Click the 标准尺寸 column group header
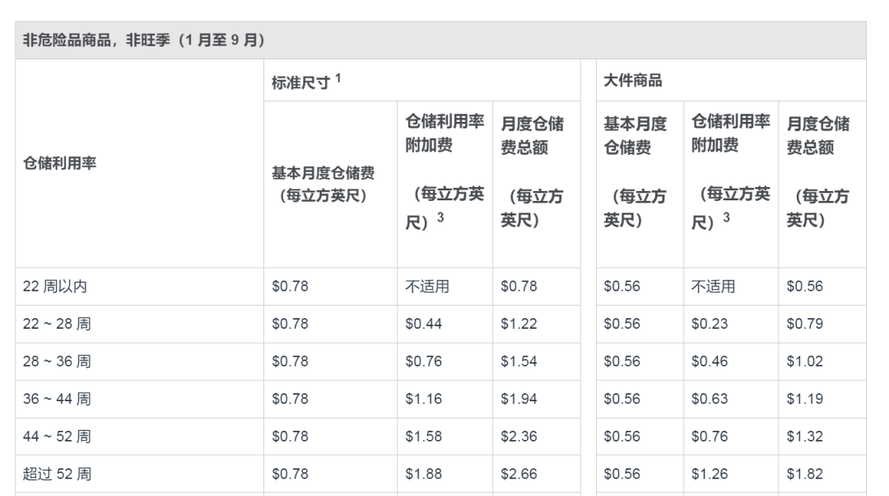The width and height of the screenshot is (889, 496). (x=300, y=82)
